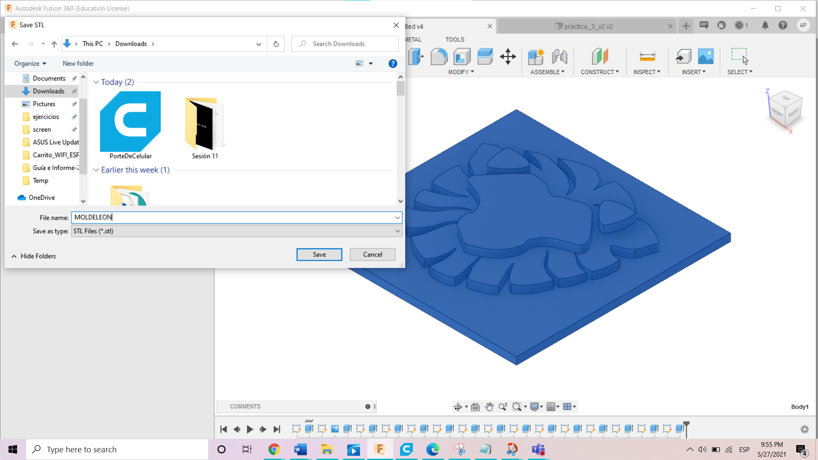
Task: Click the Save button in Save STL dialog
Action: pyautogui.click(x=319, y=254)
